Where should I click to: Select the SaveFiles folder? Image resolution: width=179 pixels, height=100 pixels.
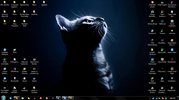click(x=34, y=13)
